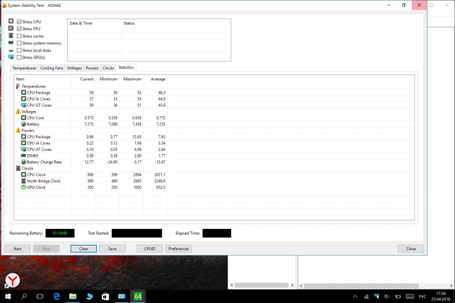Save the test results
The image size is (455, 303).
coord(112,249)
